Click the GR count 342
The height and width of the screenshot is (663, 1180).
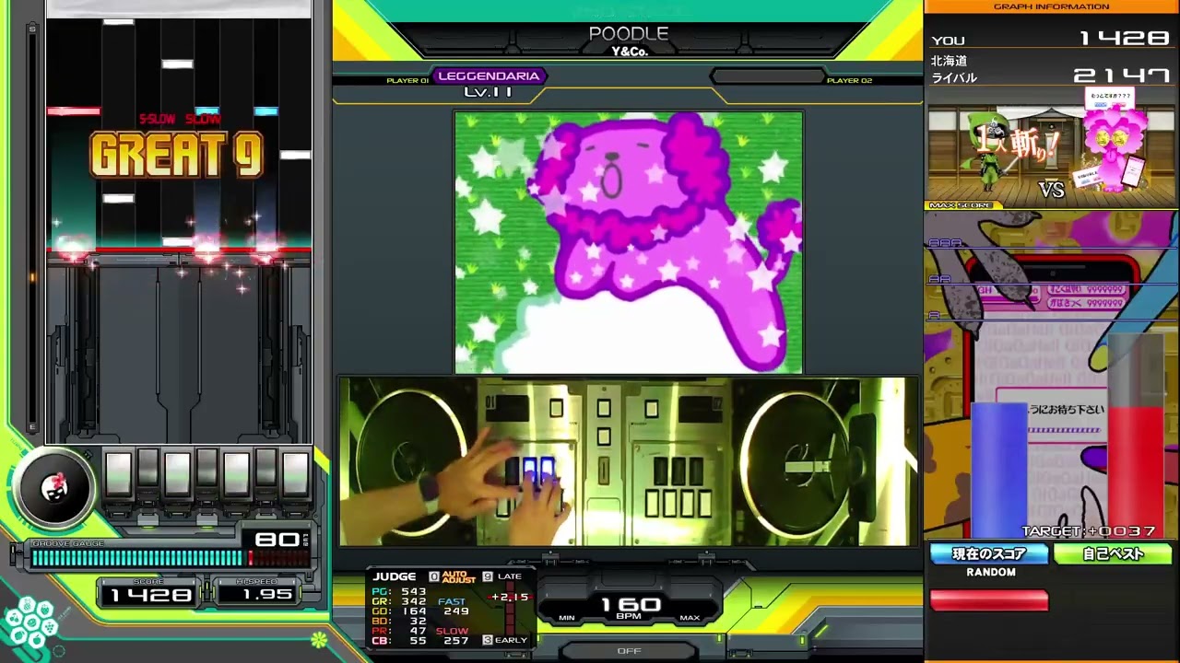click(x=413, y=602)
